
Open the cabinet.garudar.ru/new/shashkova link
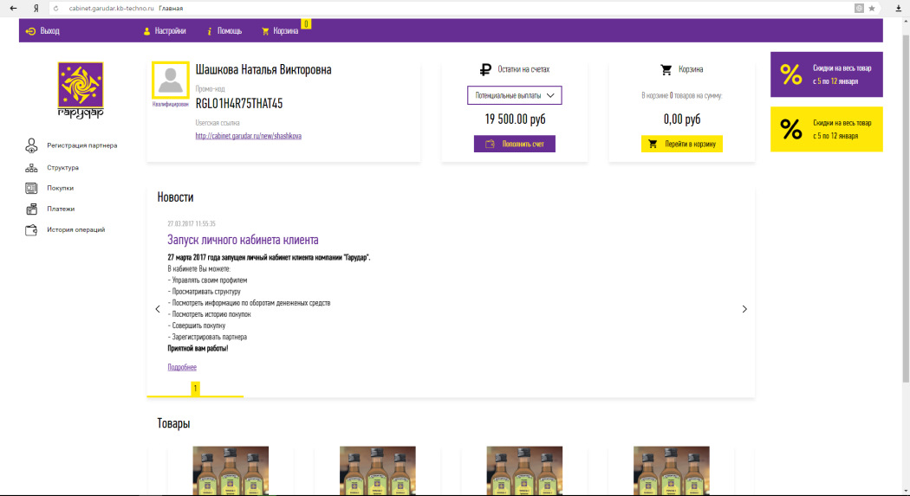[249, 136]
